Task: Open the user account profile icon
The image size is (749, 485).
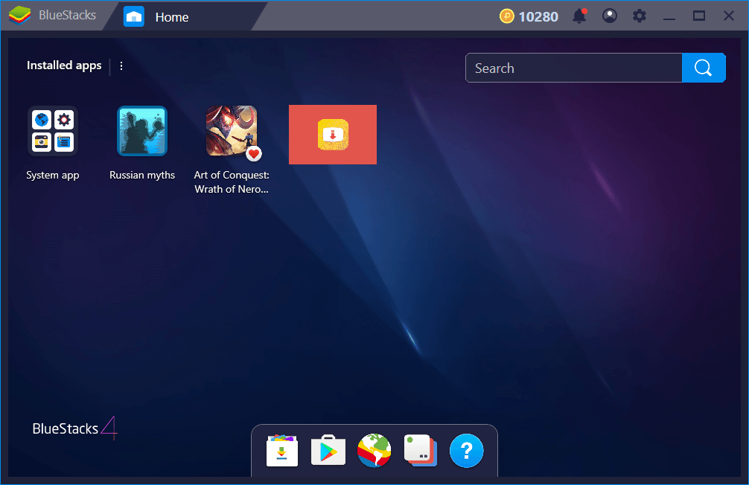Action: pos(610,16)
